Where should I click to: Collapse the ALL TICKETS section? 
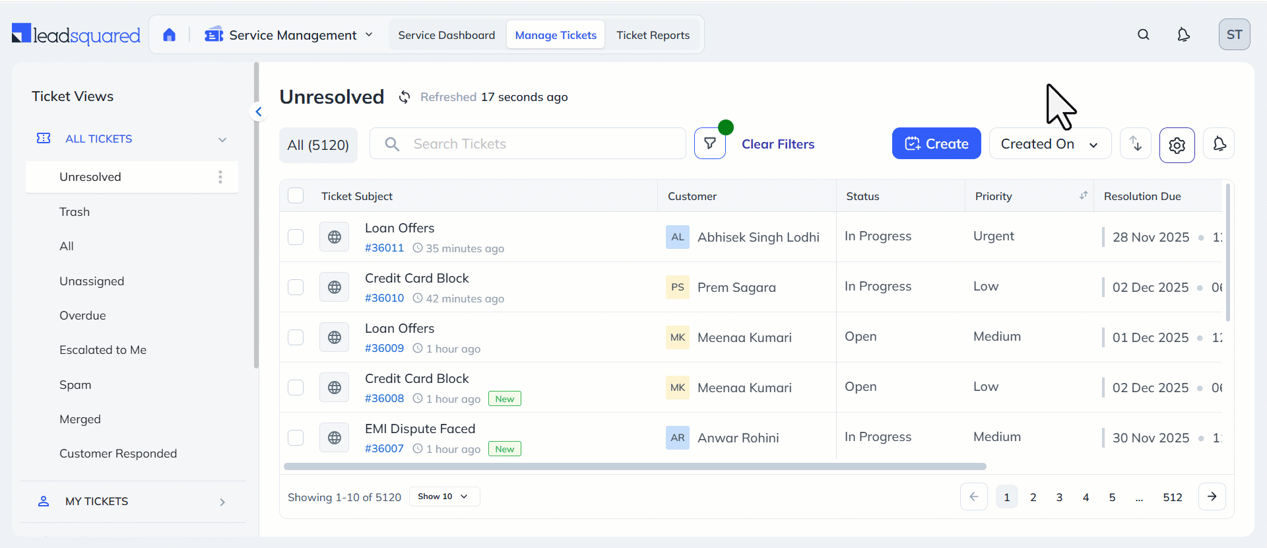click(x=222, y=139)
